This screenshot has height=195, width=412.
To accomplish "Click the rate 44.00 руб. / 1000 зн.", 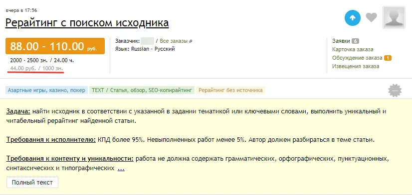I will coord(36,68).
